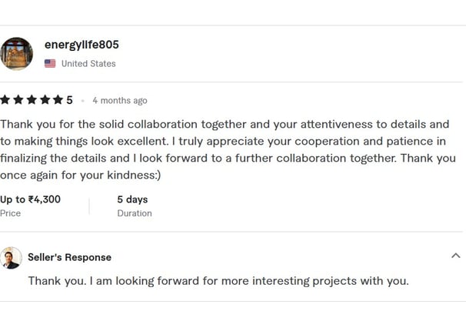Click the second rating star

[x=18, y=100]
